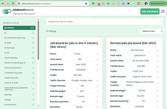Select the Customer Success niche

coord(19,73)
